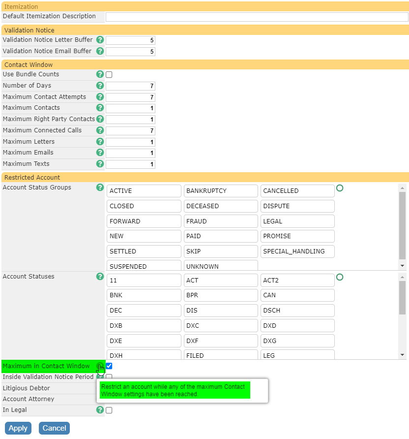Screen dimensions: 409x439
Task: Click help icon beside Maximum Contacts
Action: (100, 107)
